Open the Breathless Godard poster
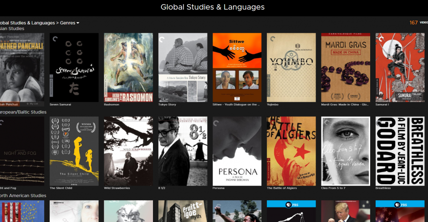This screenshot has height=222, width=428. [400, 151]
